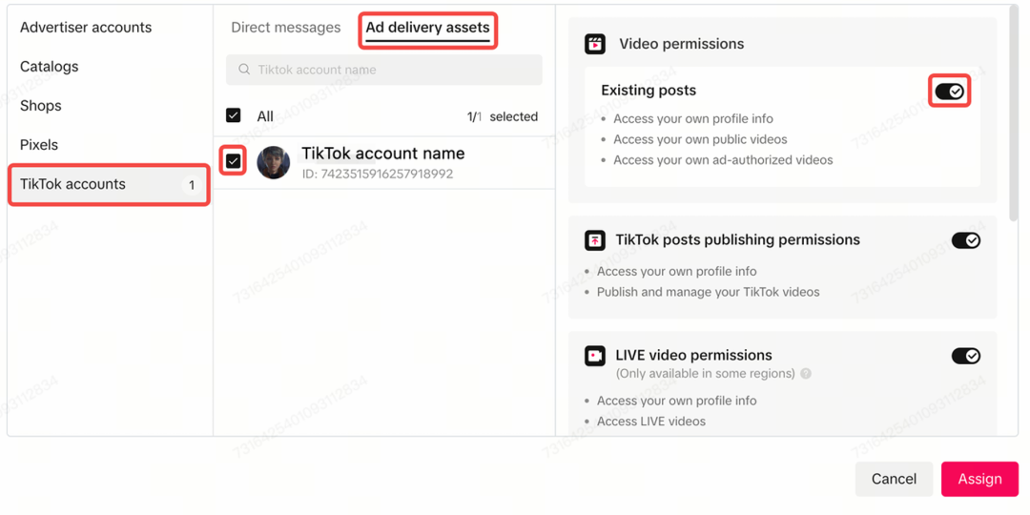Image resolution: width=1030 pixels, height=515 pixels.
Task: Click the TikTok account avatar thumbnail
Action: pyautogui.click(x=274, y=162)
